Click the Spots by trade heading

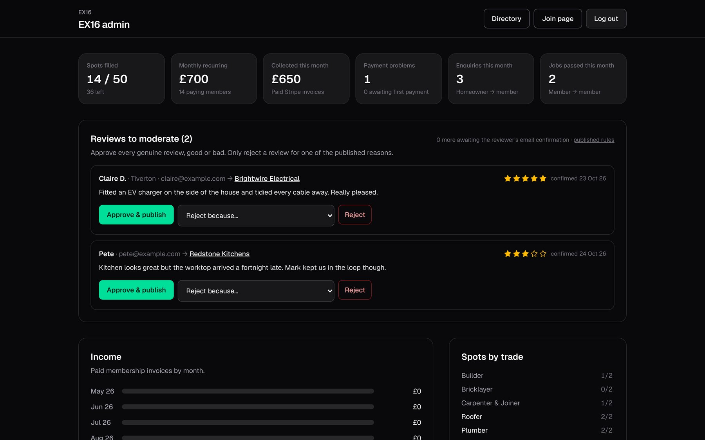click(x=492, y=357)
